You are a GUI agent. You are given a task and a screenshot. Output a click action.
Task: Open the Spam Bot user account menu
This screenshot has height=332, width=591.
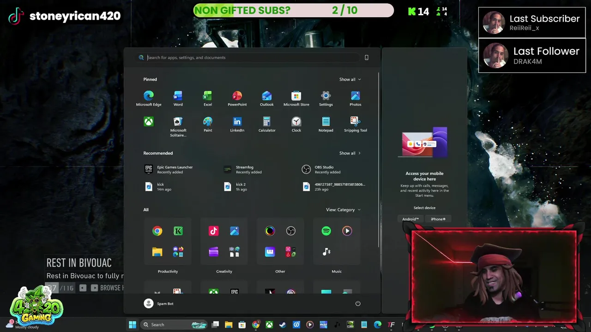tap(159, 303)
